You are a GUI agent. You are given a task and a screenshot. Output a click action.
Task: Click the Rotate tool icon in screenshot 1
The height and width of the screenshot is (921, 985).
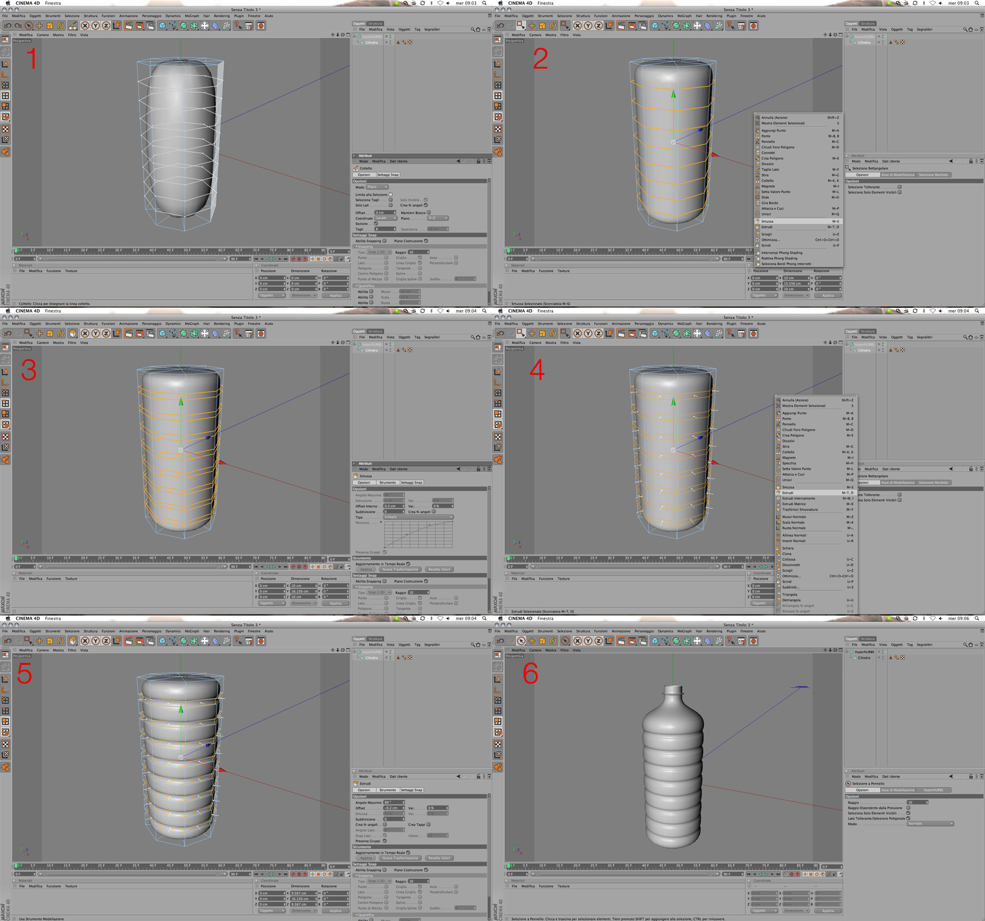[x=60, y=26]
